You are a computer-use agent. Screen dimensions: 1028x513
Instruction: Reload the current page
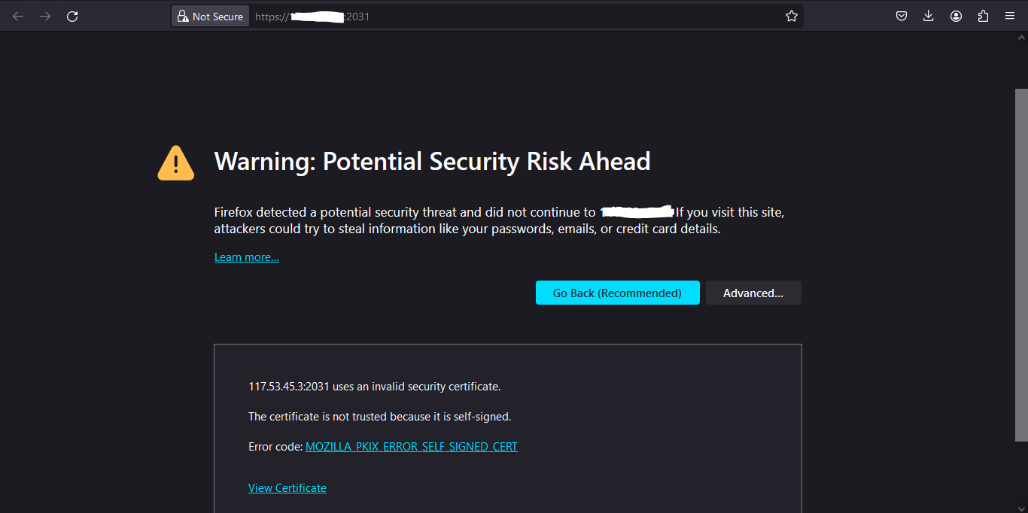tap(72, 16)
